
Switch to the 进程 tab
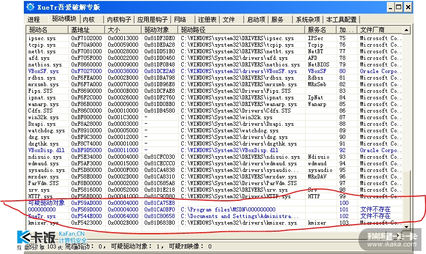34,20
